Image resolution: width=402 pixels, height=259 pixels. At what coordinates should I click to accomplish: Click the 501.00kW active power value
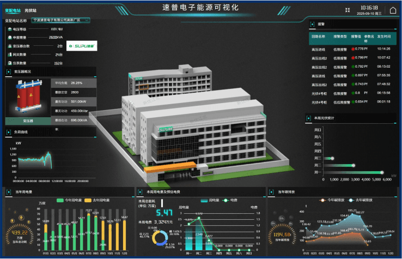[78, 101]
